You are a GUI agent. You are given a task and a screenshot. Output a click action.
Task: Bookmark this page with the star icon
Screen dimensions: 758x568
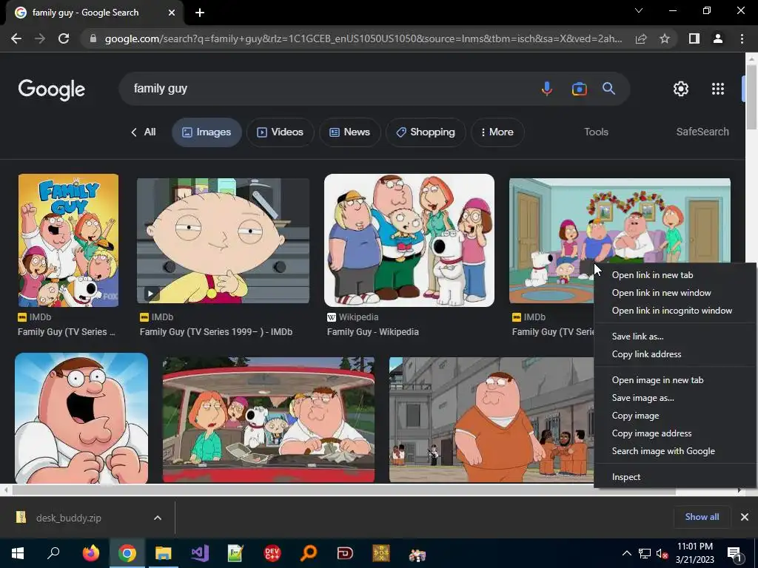click(x=665, y=38)
